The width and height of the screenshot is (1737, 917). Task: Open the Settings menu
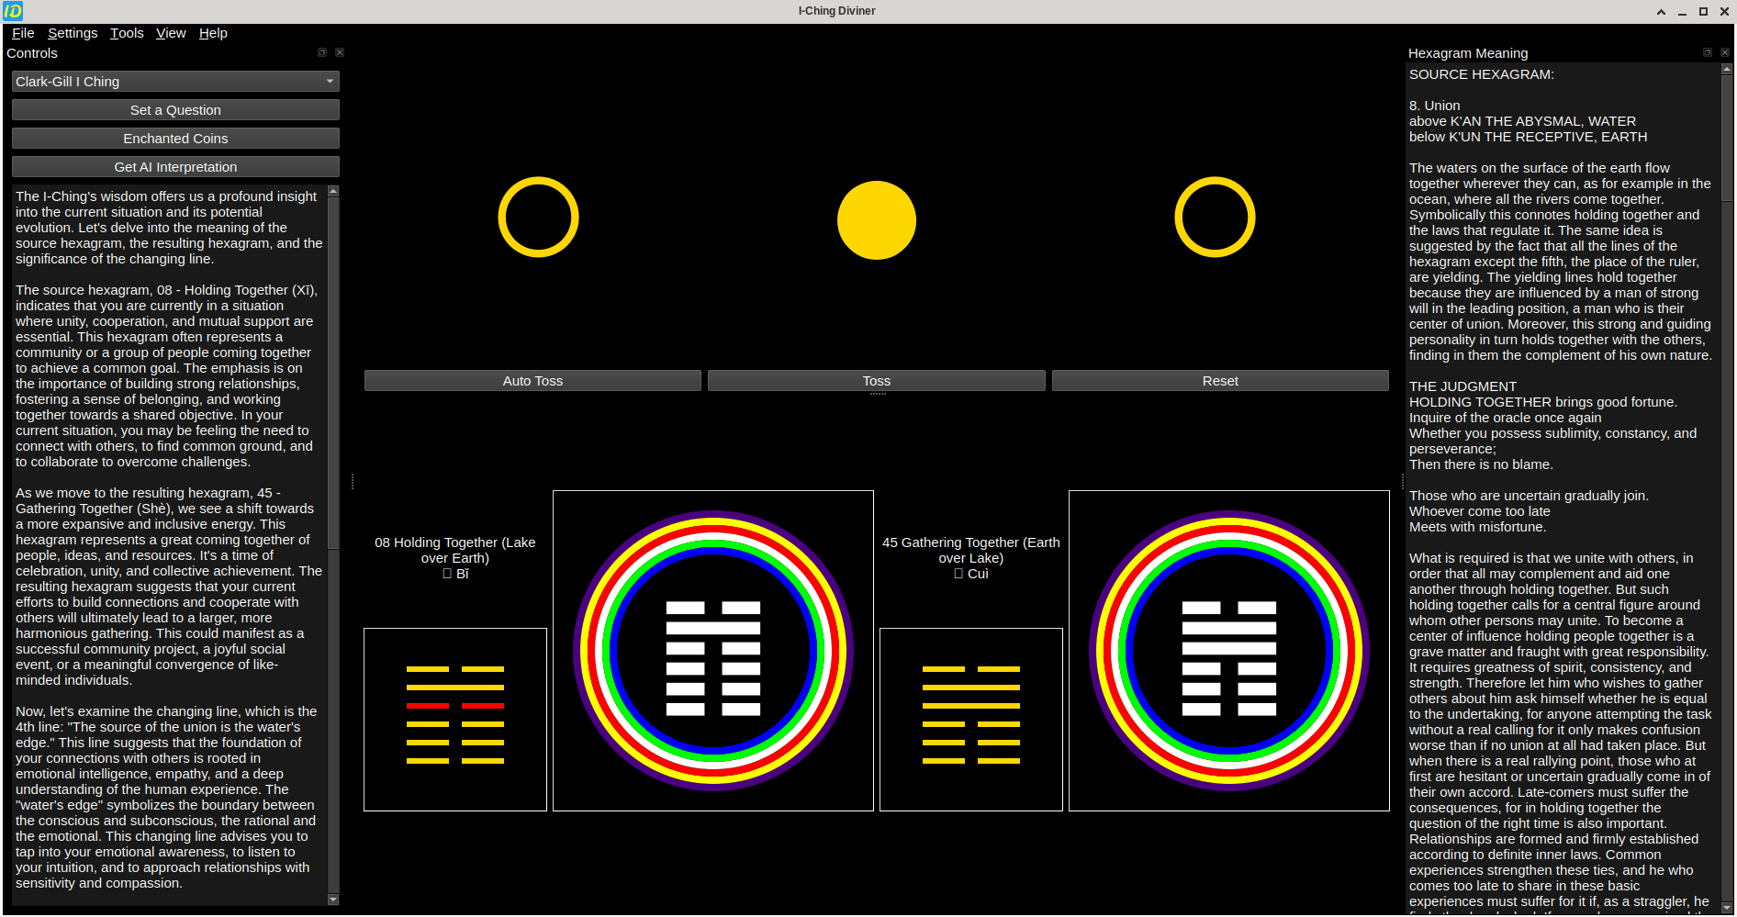(x=73, y=33)
